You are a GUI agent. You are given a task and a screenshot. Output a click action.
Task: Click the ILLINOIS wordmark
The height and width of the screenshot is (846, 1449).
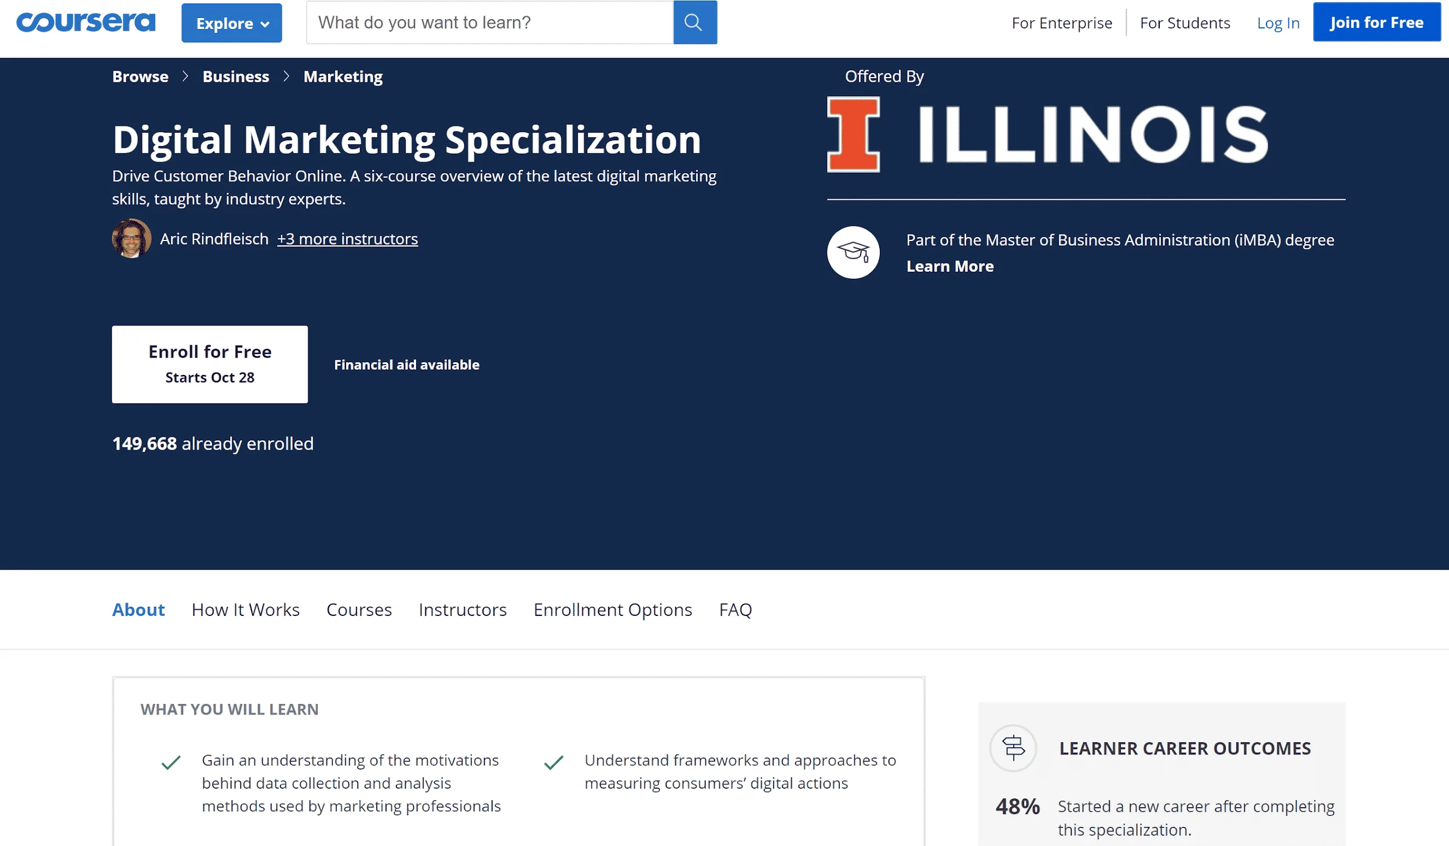1093,134
